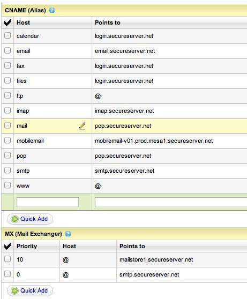This screenshot has height=299, width=247.
Task: Click the mail host name
Action: pos(22,126)
